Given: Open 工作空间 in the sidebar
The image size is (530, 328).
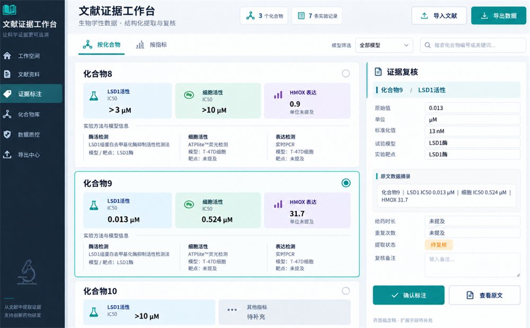Looking at the screenshot, I should coord(31,56).
